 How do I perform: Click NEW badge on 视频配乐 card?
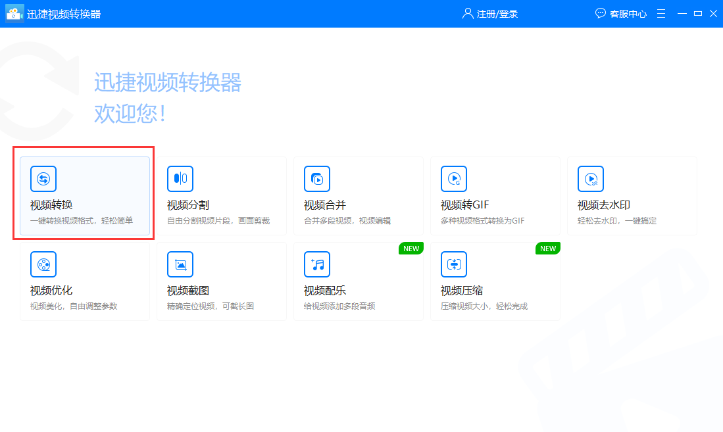pos(411,249)
